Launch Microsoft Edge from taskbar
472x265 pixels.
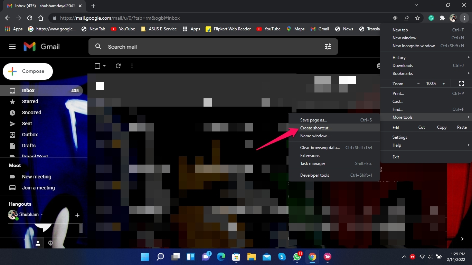[x=221, y=257]
